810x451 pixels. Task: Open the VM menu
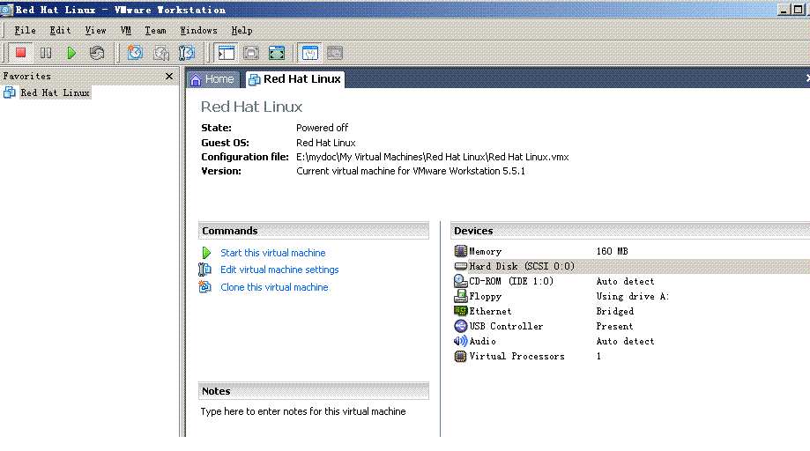pos(125,31)
